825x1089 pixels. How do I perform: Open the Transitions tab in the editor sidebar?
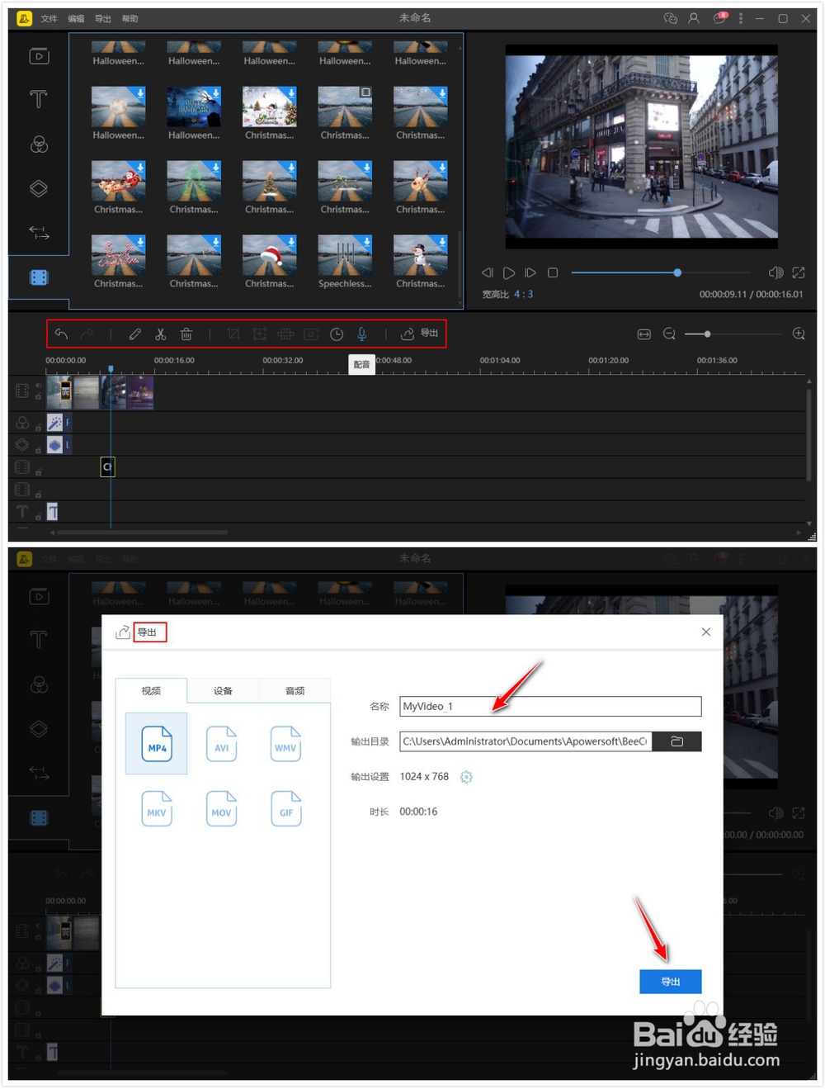39,233
